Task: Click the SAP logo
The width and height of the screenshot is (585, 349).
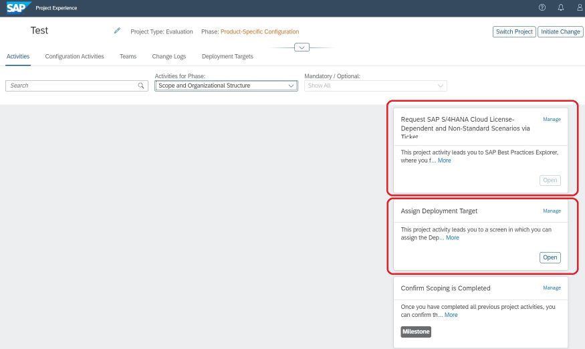Action: click(x=19, y=7)
